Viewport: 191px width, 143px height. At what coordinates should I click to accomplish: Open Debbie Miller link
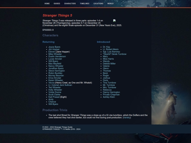coord(109,64)
